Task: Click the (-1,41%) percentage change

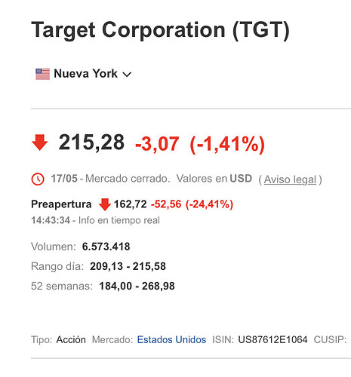Action: [227, 144]
